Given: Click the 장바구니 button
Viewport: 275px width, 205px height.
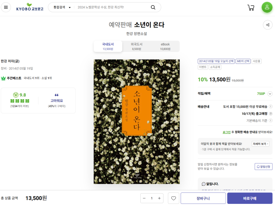Looking at the screenshot, I should [203, 198].
